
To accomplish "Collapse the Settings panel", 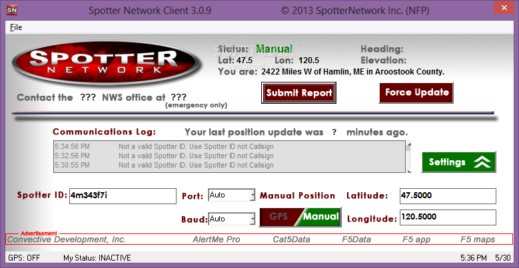I will 458,162.
